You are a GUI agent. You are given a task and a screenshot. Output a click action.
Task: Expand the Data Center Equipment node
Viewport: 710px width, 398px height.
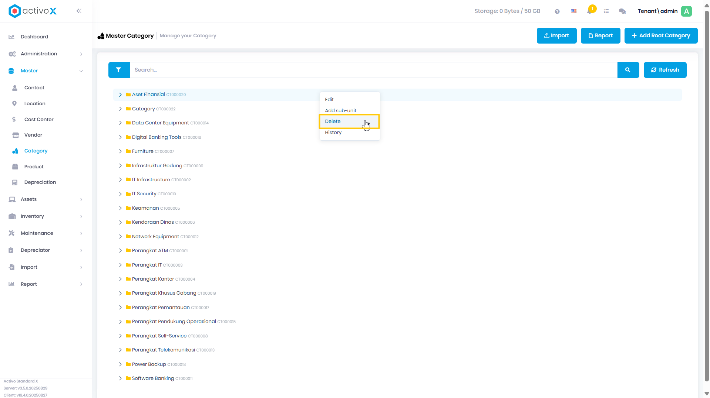[120, 123]
